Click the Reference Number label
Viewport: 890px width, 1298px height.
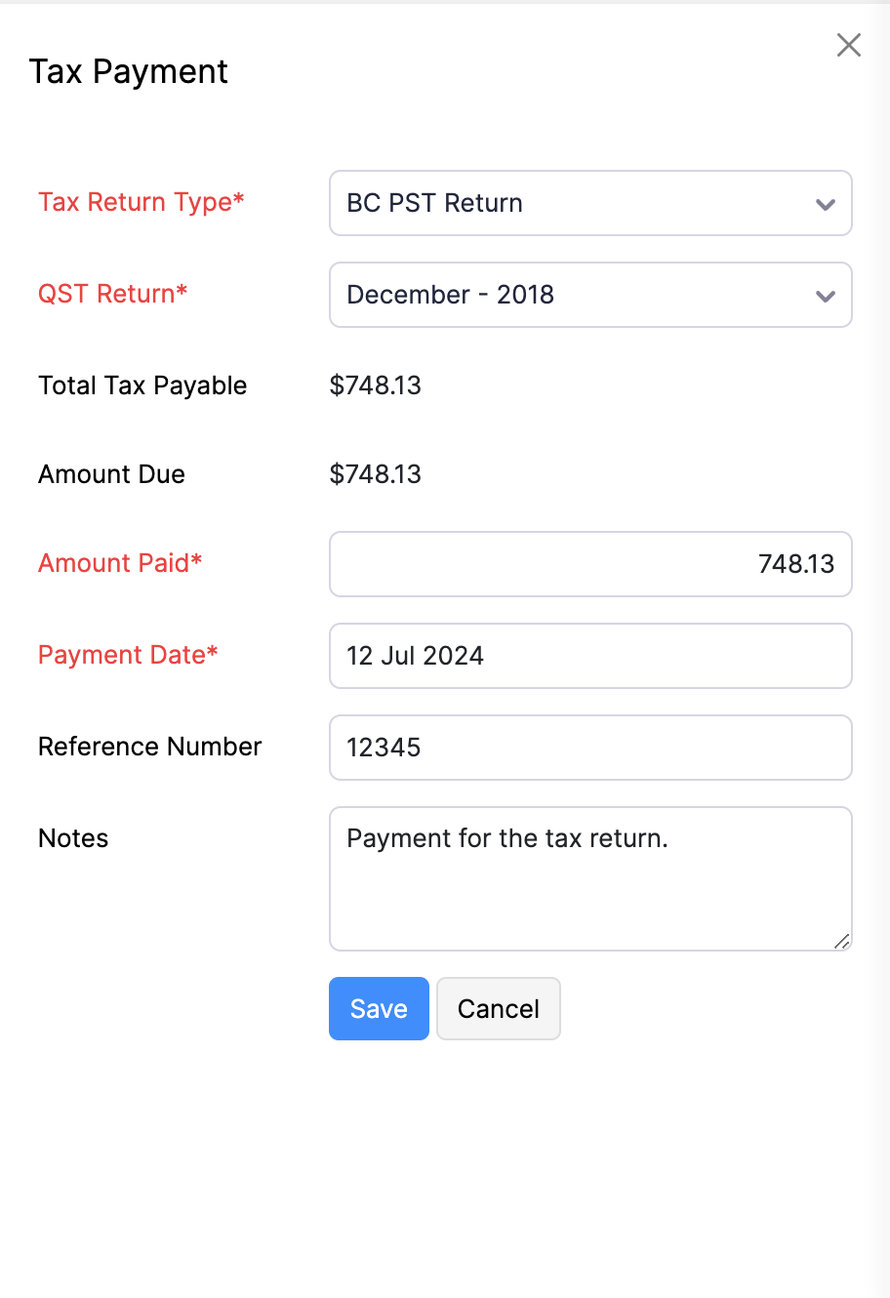tap(150, 747)
